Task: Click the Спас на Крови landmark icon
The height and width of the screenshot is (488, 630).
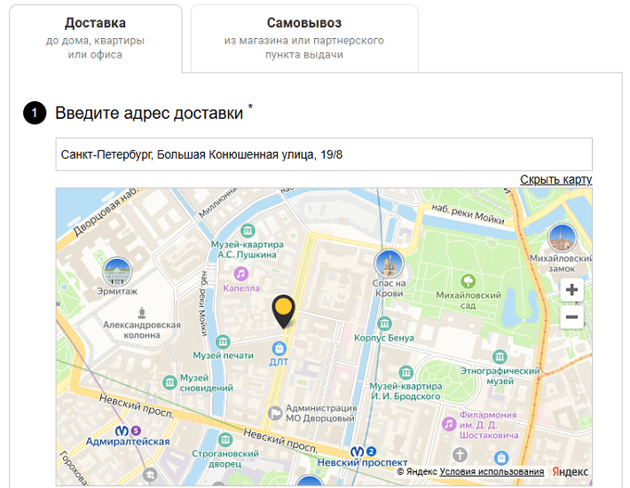Action: pos(389,264)
